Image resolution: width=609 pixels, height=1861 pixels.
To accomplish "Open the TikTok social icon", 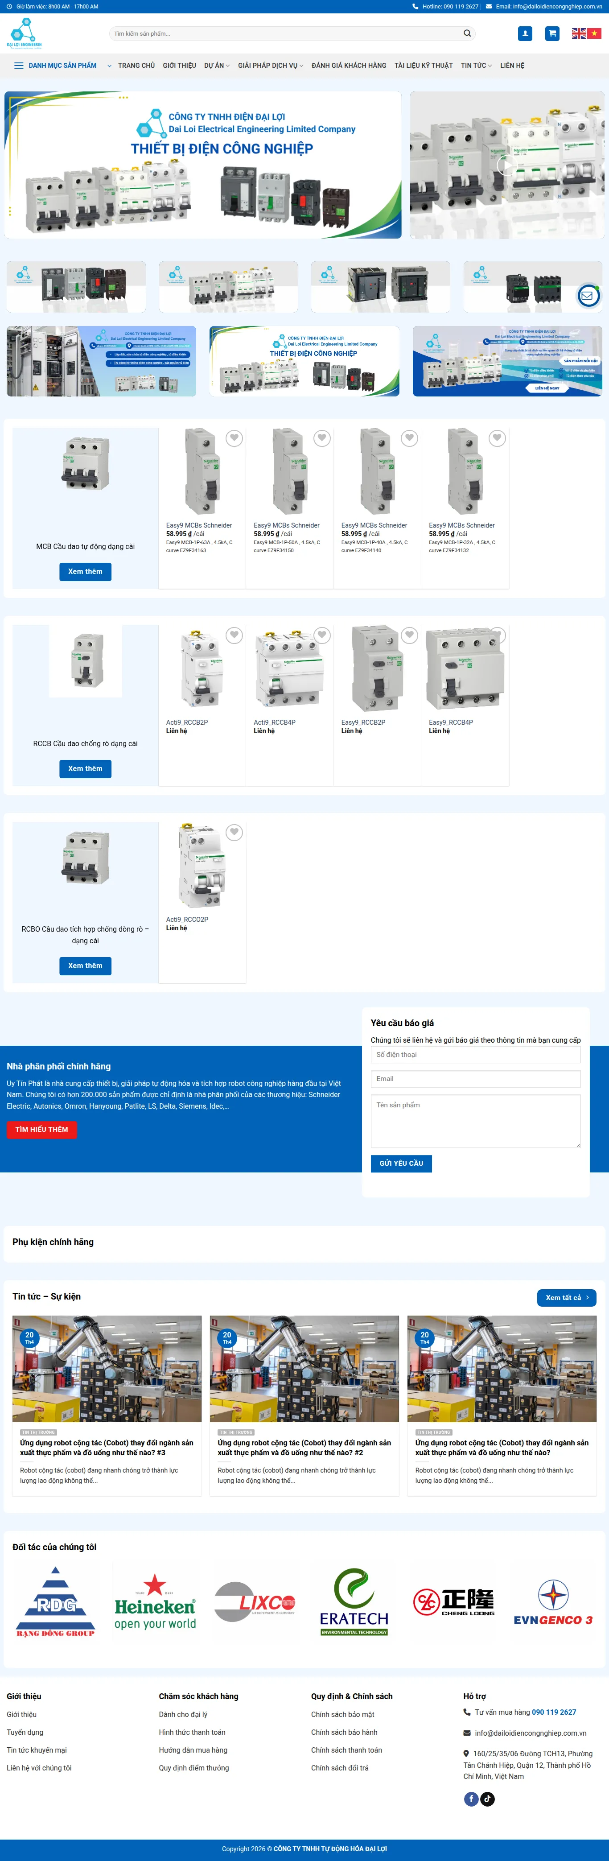I will [488, 1799].
